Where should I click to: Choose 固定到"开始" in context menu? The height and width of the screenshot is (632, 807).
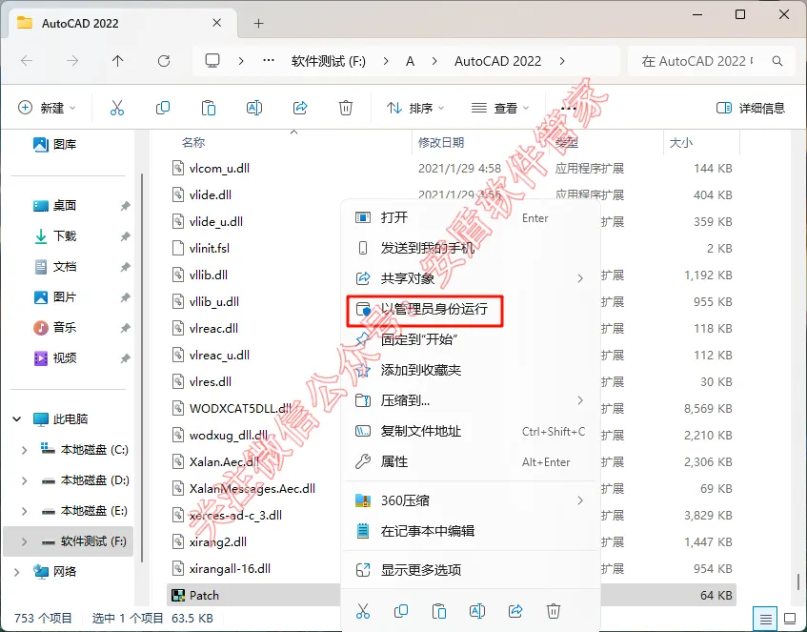(x=471, y=340)
